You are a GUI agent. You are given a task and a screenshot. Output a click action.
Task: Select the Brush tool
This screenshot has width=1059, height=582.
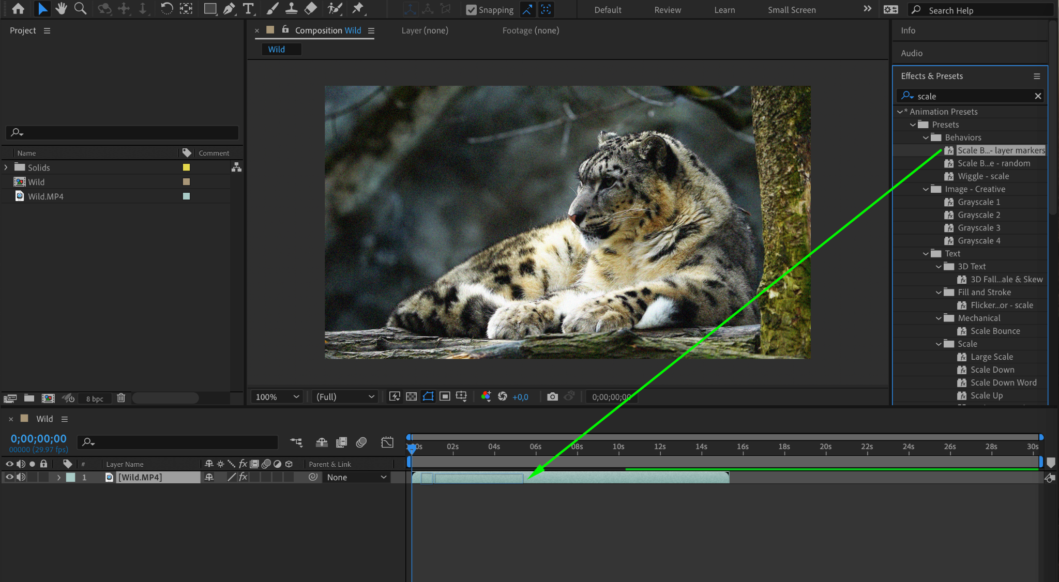pyautogui.click(x=272, y=9)
